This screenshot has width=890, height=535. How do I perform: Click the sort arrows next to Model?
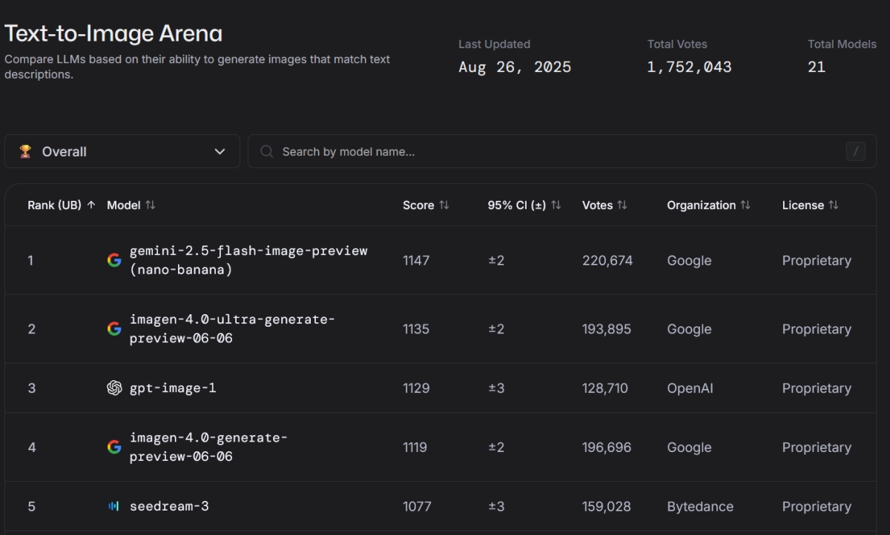151,205
